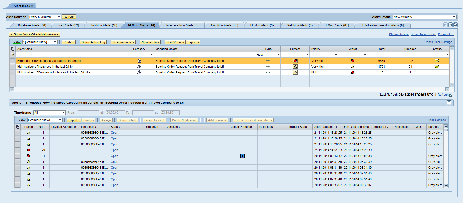Click category icon for High number of Instances 24 hr row
This screenshot has width=463, height=203.
pyautogui.click(x=139, y=67)
